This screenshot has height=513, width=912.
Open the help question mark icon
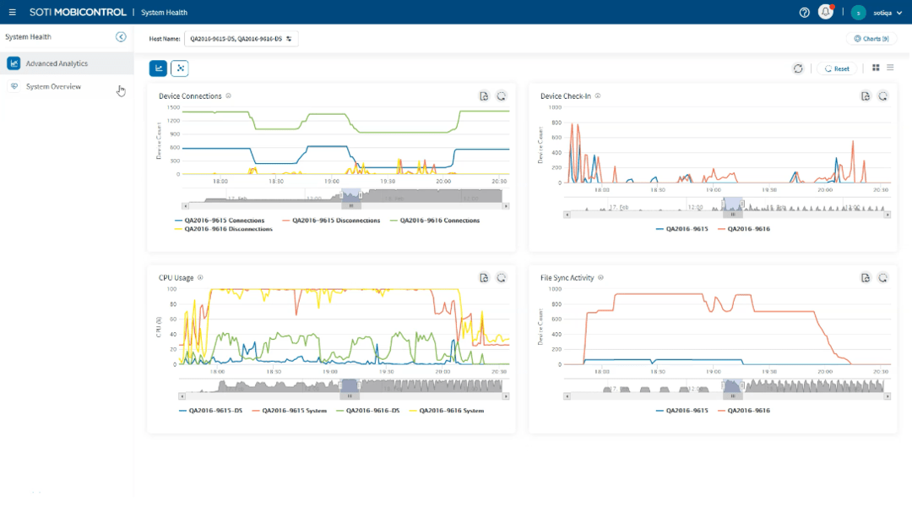tap(804, 13)
